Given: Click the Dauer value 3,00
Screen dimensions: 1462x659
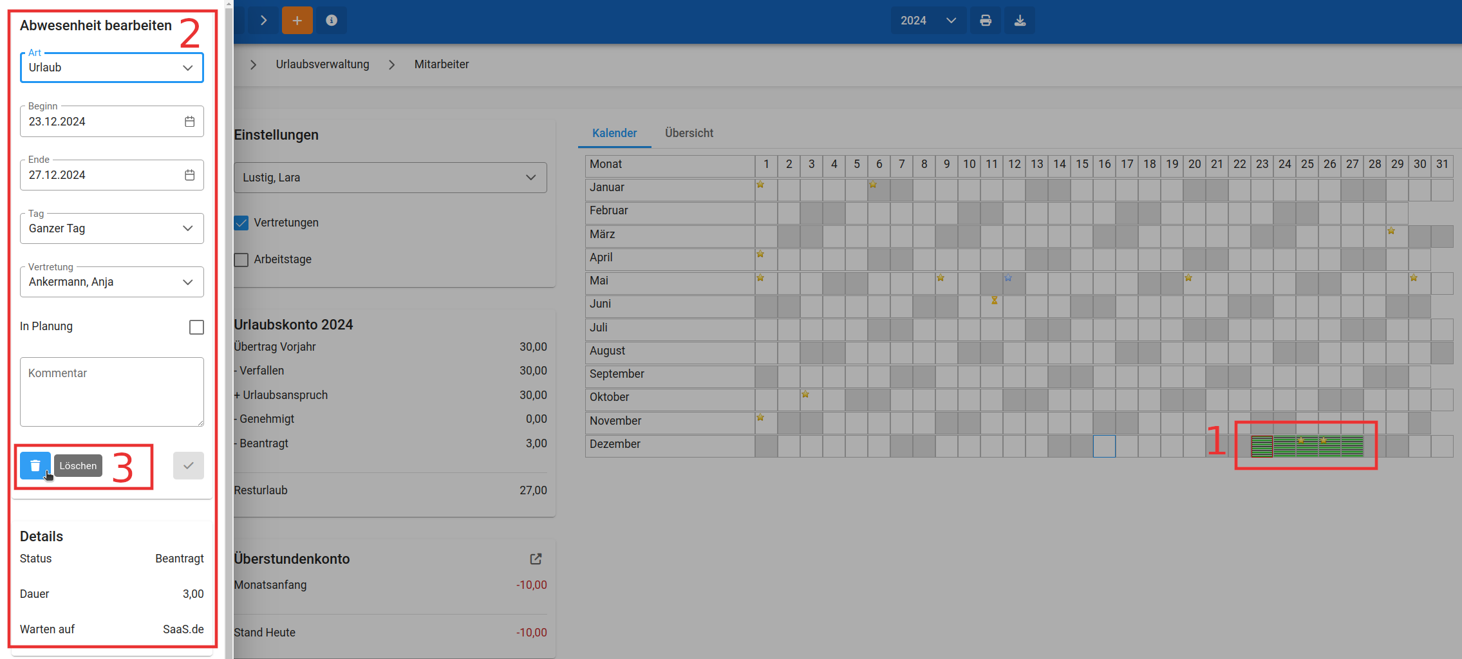Looking at the screenshot, I should [x=193, y=594].
